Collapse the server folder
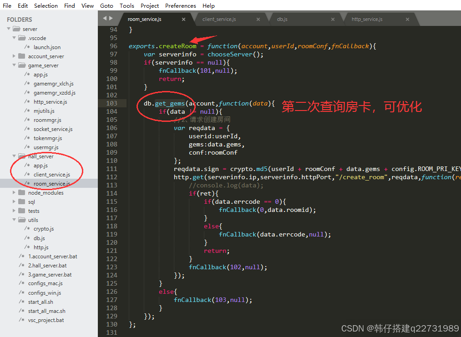 click(x=9, y=29)
